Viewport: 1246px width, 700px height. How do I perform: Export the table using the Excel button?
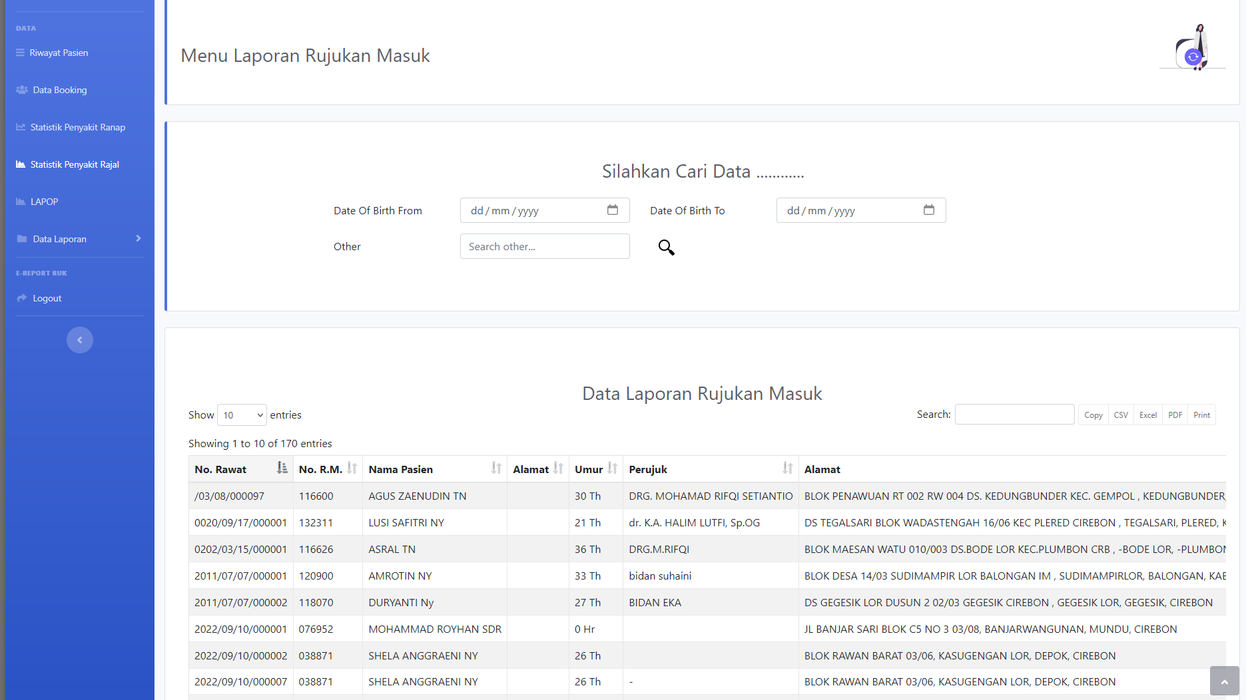[1147, 415]
